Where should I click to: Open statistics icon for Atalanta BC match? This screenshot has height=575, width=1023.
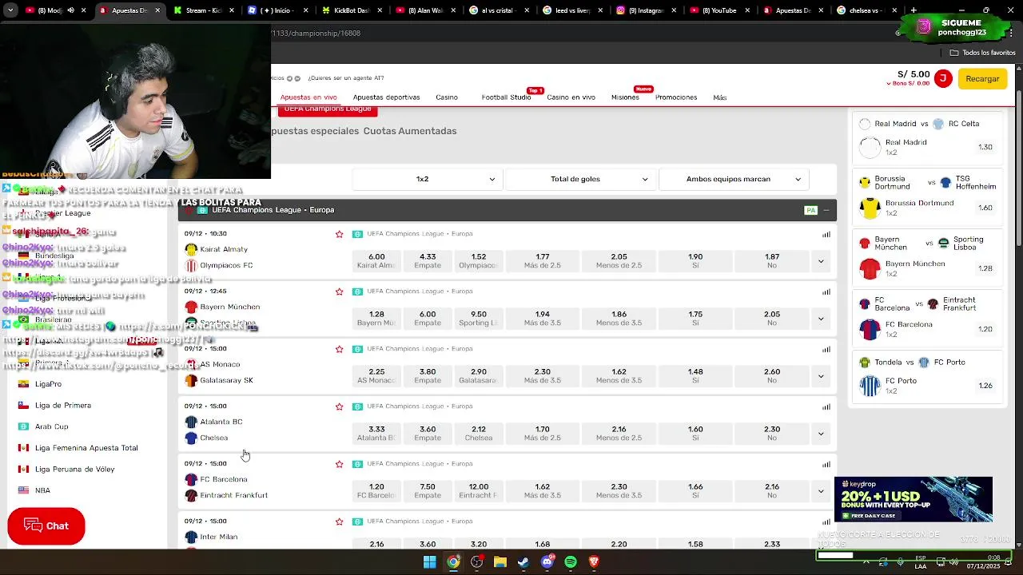pyautogui.click(x=826, y=406)
